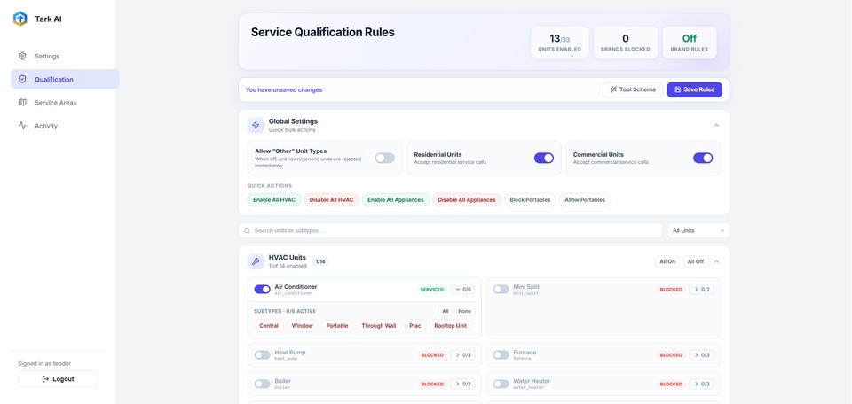Click the BLOCKED badge on Mini Split
The image size is (852, 404).
point(671,290)
